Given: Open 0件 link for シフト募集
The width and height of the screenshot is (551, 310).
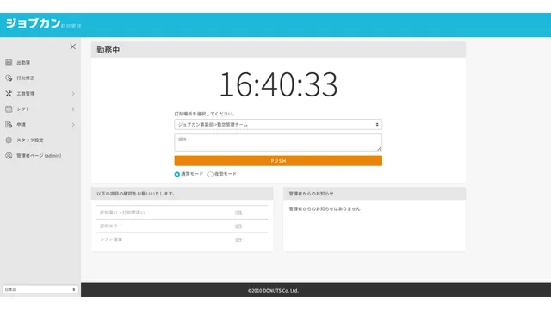Looking at the screenshot, I should point(238,239).
